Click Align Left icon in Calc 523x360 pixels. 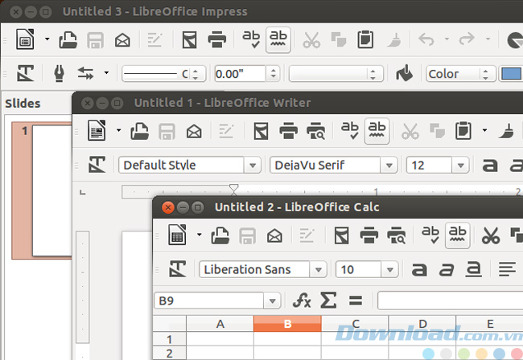tap(508, 269)
